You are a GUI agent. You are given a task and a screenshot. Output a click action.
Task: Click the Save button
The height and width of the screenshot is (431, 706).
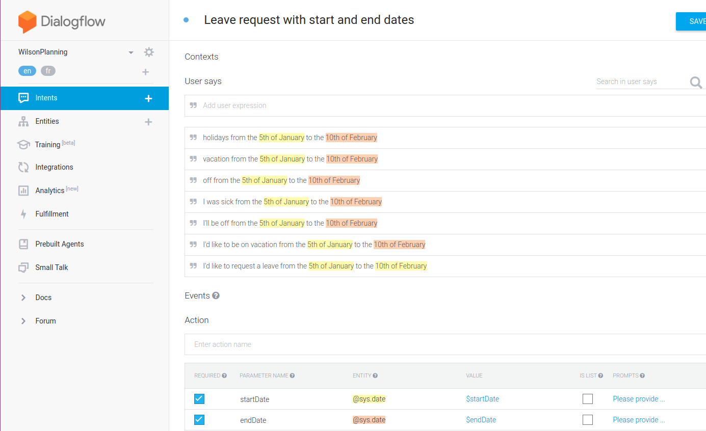point(693,21)
